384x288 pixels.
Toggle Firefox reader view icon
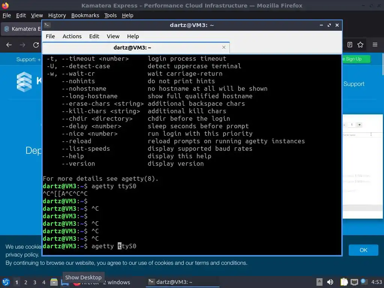tap(350, 45)
